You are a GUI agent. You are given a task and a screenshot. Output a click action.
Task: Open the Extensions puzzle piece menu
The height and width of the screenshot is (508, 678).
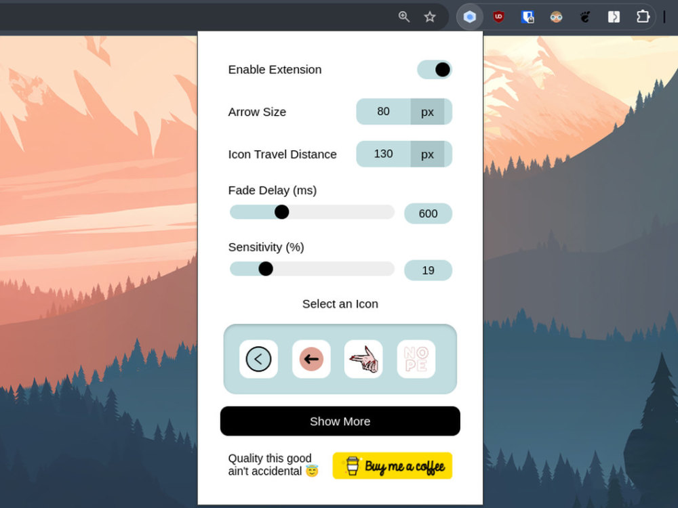(643, 17)
